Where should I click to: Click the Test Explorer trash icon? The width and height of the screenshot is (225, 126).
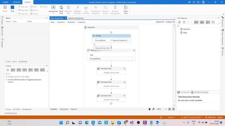[x=184, y=22]
